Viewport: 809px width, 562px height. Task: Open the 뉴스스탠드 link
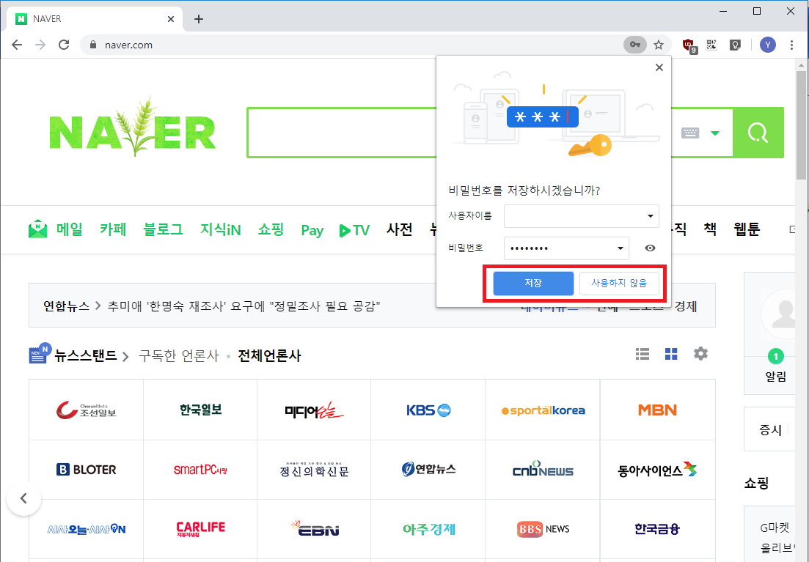86,356
